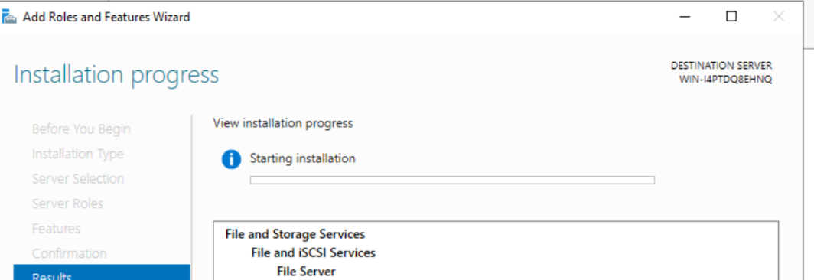Select the highlighted Results step

[102, 272]
